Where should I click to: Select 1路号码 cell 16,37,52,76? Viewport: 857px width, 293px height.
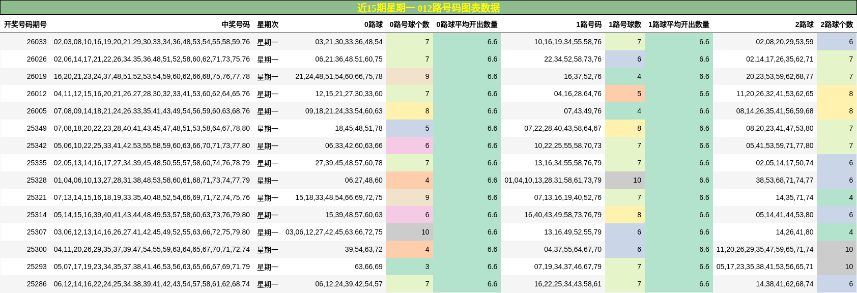point(583,76)
